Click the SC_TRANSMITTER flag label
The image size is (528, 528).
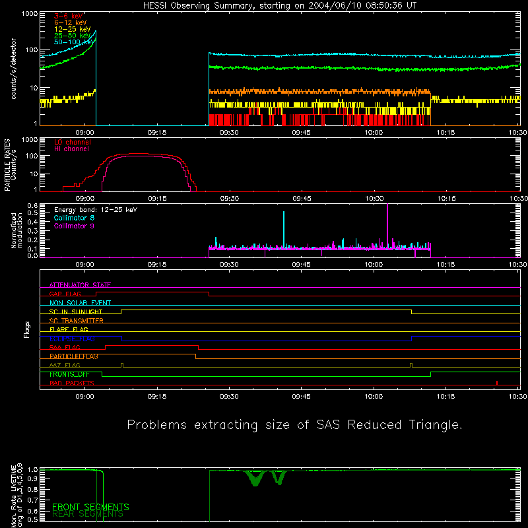point(77,321)
